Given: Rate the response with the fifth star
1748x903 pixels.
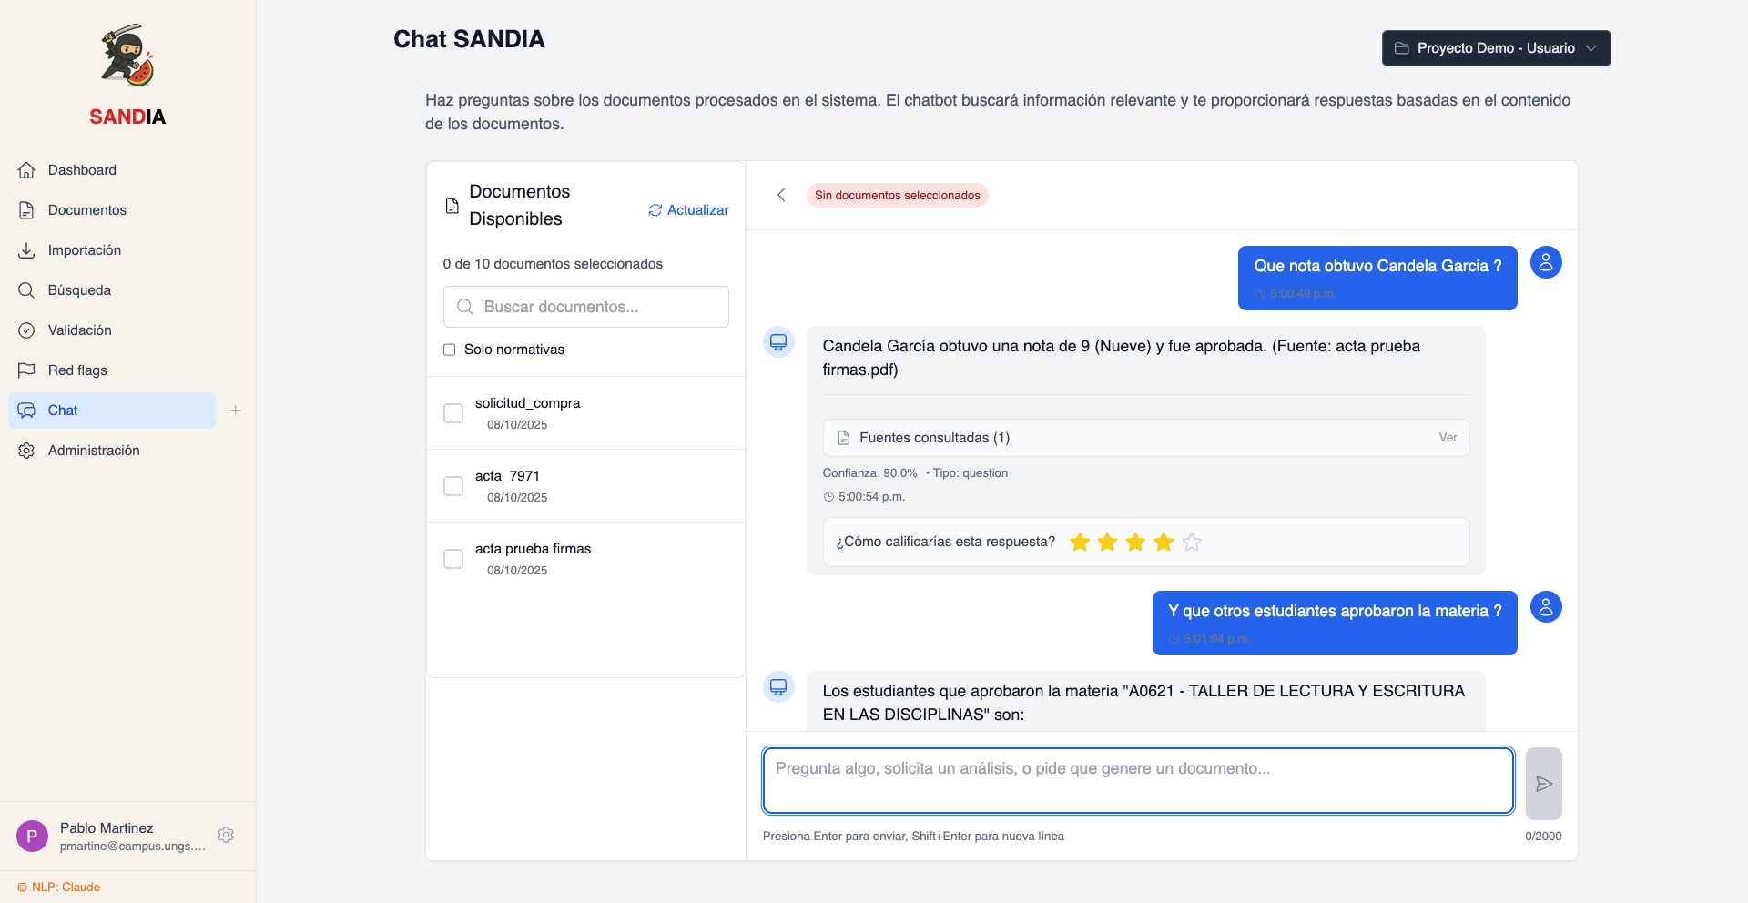Looking at the screenshot, I should 1192,543.
